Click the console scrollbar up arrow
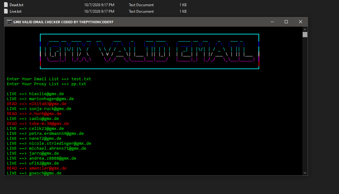The width and height of the screenshot is (339, 194). point(305,29)
